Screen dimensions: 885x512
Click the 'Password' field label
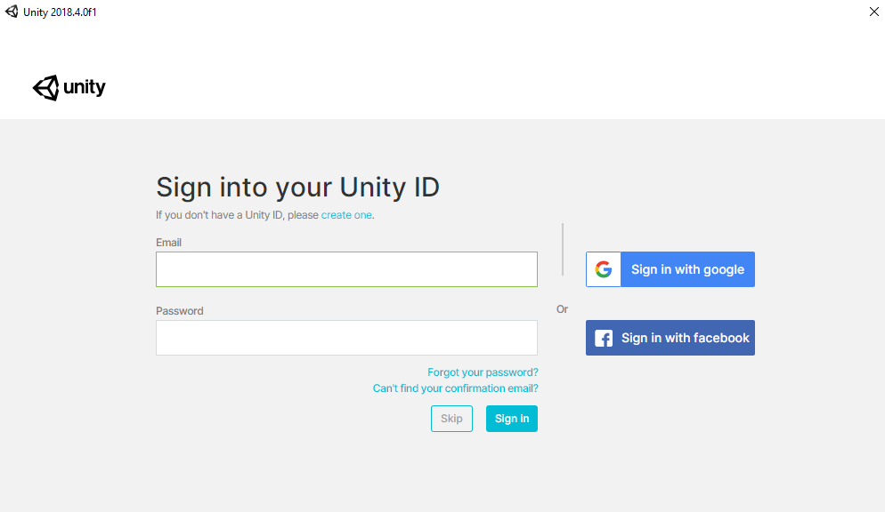pos(180,311)
